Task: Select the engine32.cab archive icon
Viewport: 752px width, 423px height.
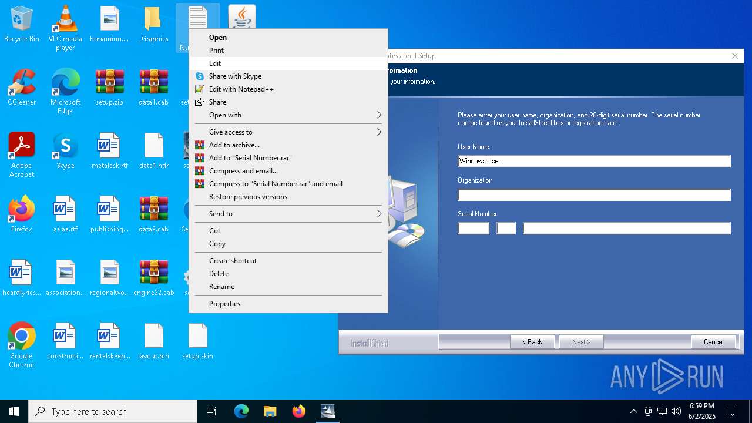Action: tap(153, 278)
